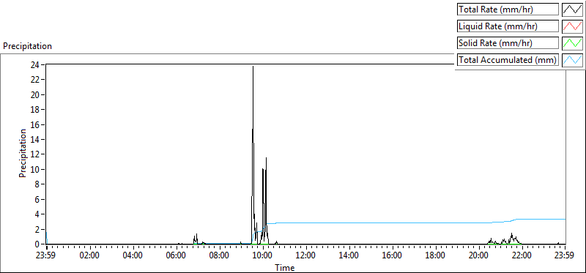
Task: Click the 18:00 time axis label
Action: (x=436, y=256)
